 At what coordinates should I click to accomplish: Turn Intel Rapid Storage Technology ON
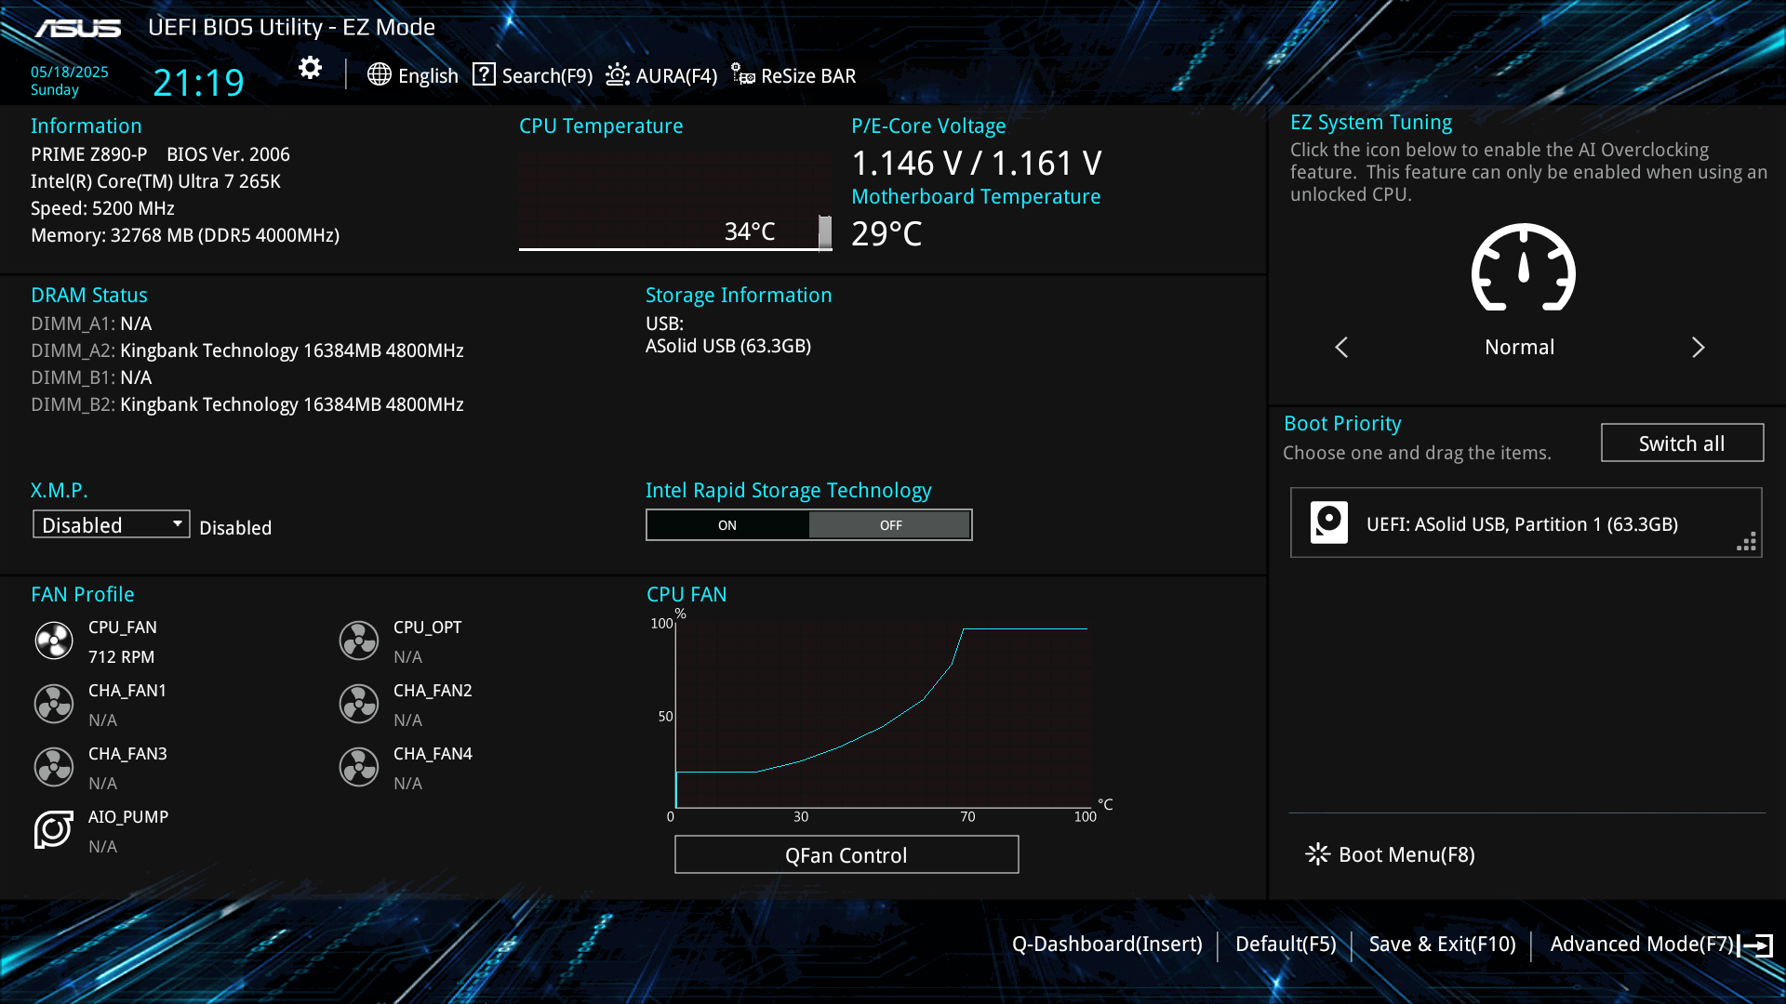[x=727, y=525]
